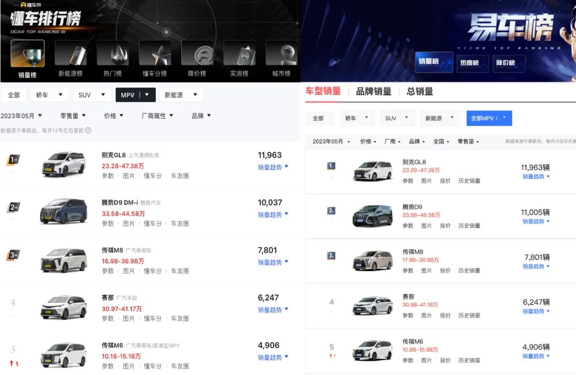This screenshot has width=576, height=375.
Task: Switch to the 降价榜 tab on 易车榜
Action: 508,63
